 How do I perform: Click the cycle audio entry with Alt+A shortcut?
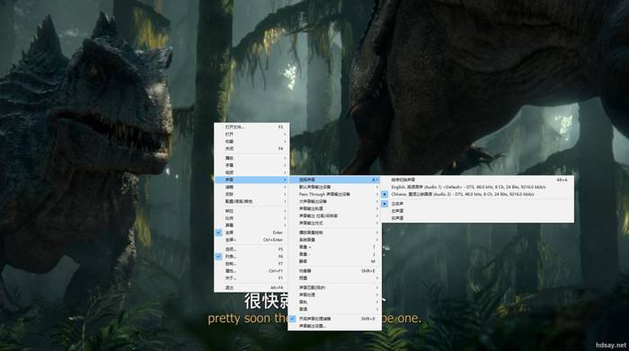point(477,180)
